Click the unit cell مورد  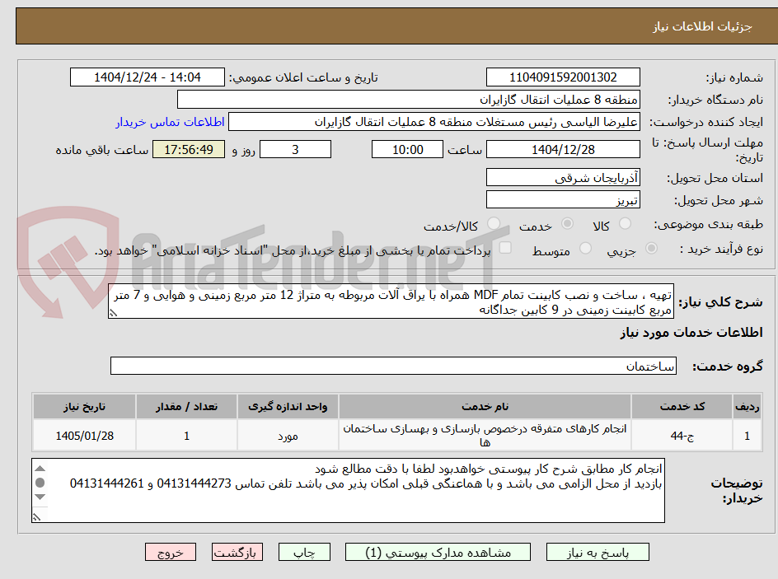(288, 435)
